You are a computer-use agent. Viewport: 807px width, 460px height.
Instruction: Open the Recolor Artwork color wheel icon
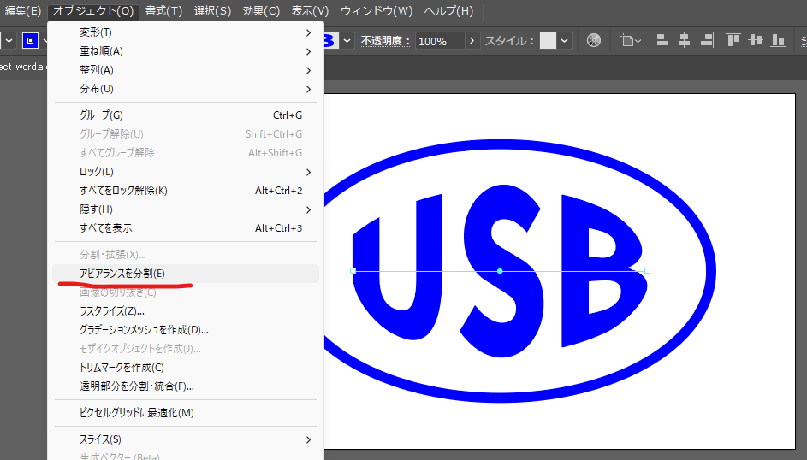(x=593, y=40)
